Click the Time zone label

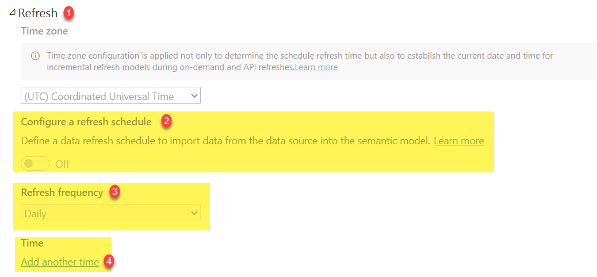pyautogui.click(x=44, y=31)
